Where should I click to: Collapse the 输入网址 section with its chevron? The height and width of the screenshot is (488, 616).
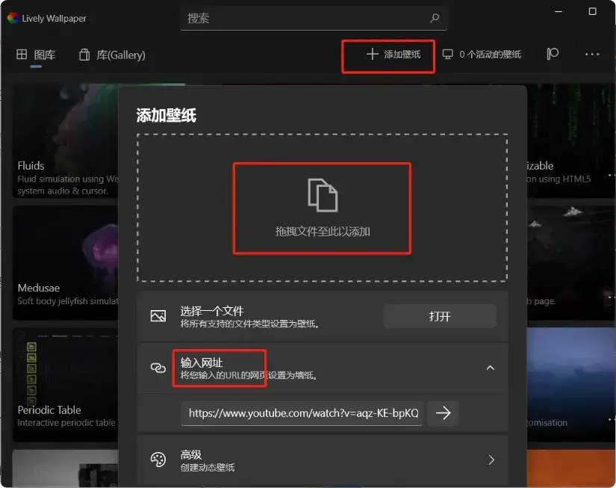click(x=491, y=367)
